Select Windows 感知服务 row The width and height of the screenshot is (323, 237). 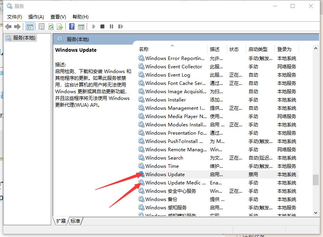[218, 207]
